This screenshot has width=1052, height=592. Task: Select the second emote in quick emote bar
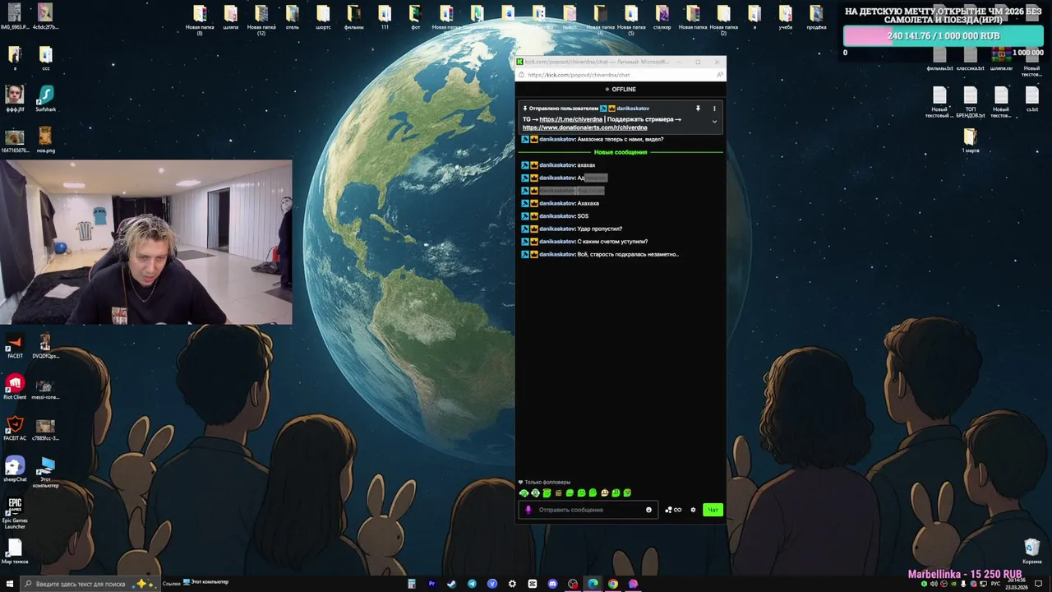535,493
